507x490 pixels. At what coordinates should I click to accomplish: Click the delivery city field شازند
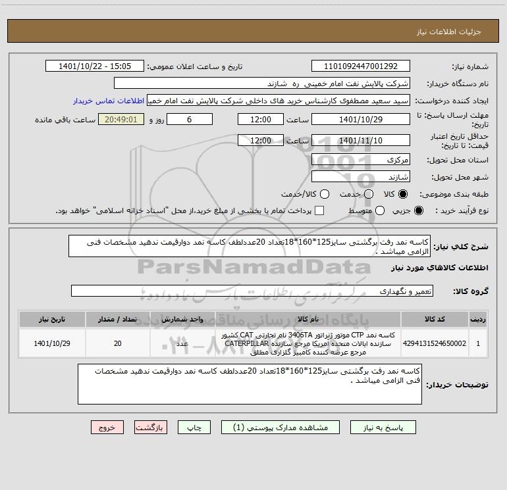(361, 176)
